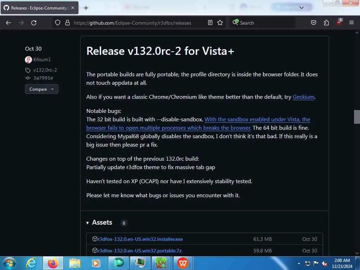
Task: Select the Releases · Eclipse-Community tab
Action: pos(39,8)
